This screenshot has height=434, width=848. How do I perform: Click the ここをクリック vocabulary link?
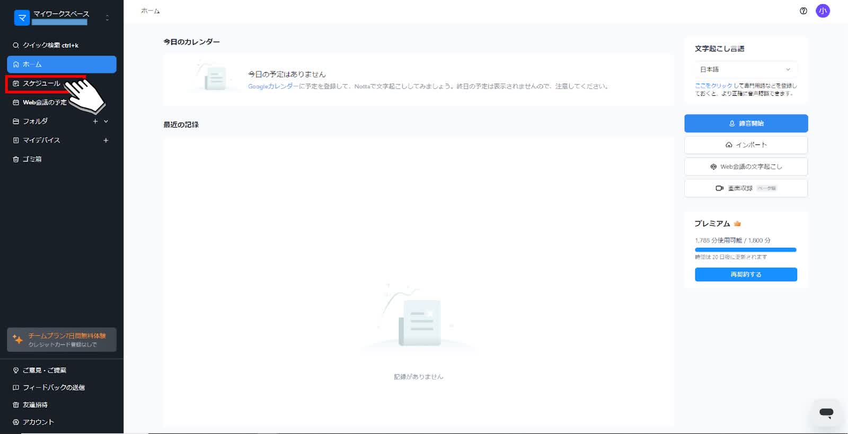[x=713, y=86]
